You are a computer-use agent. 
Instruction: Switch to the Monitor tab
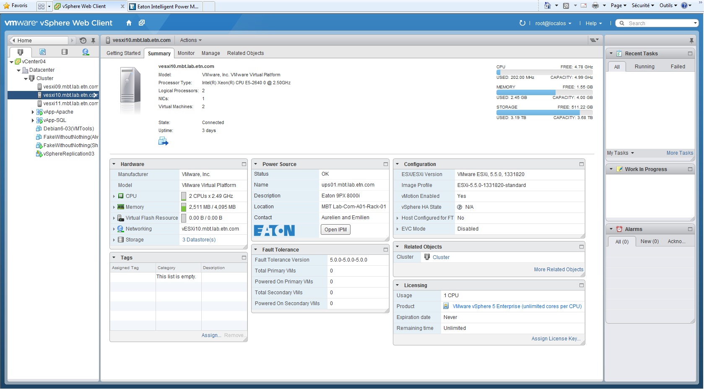coord(186,53)
